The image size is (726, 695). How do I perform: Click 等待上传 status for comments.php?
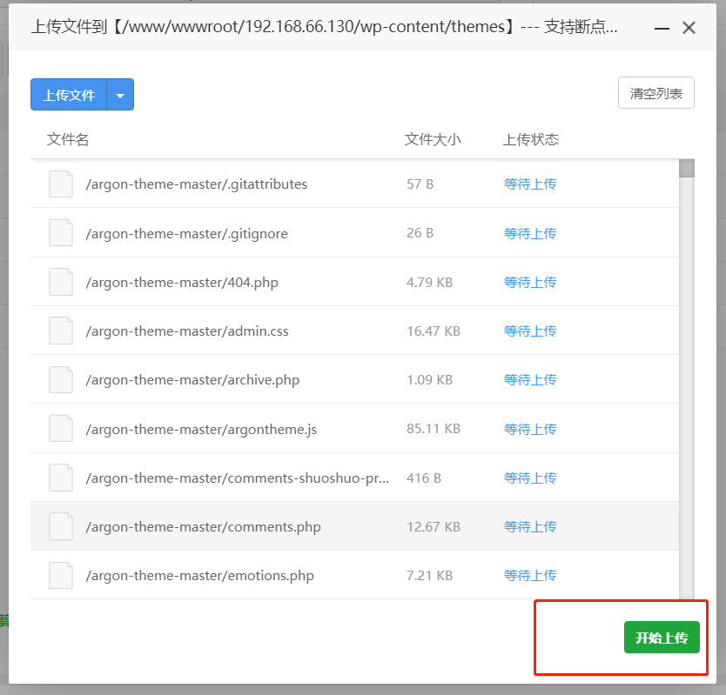(529, 526)
